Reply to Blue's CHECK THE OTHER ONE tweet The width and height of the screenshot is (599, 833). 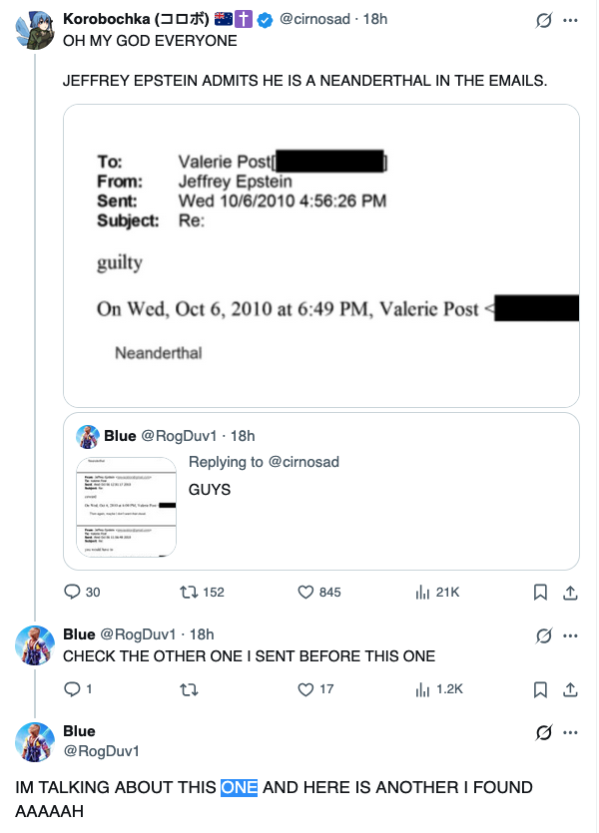pyautogui.click(x=72, y=688)
